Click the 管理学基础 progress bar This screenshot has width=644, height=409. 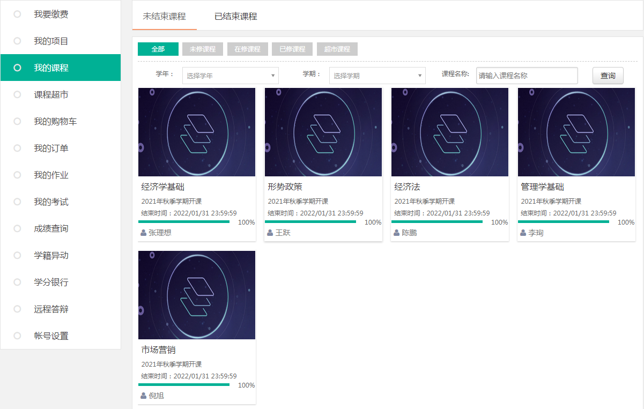(x=564, y=221)
